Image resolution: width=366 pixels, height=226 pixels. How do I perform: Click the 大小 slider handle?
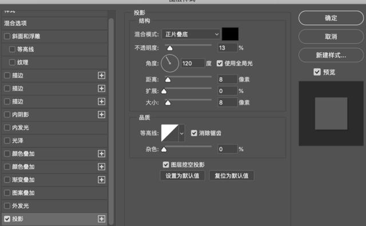point(168,103)
